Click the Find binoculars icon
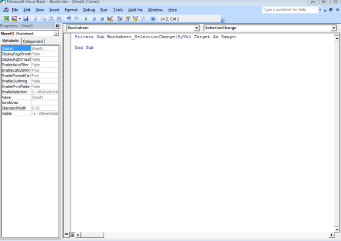 (x=59, y=19)
